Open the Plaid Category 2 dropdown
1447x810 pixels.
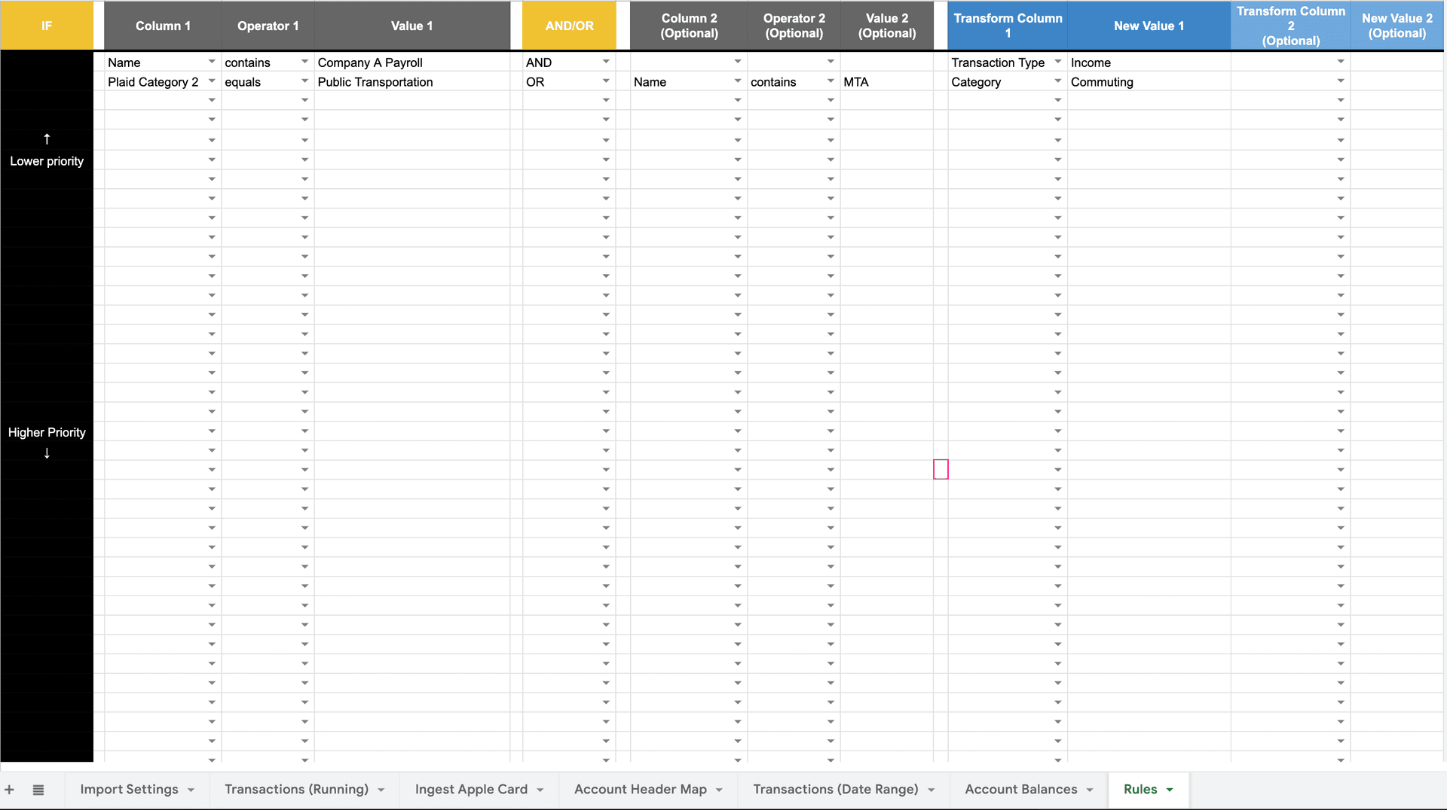point(212,81)
